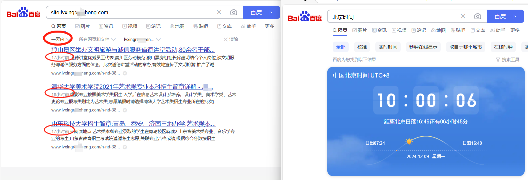Click the clock digits 10:00:06

[x=426, y=100]
